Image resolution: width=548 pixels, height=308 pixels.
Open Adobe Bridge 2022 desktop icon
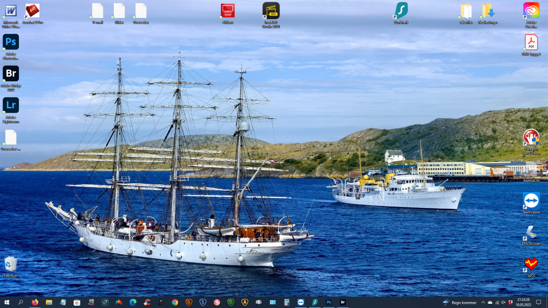(11, 74)
